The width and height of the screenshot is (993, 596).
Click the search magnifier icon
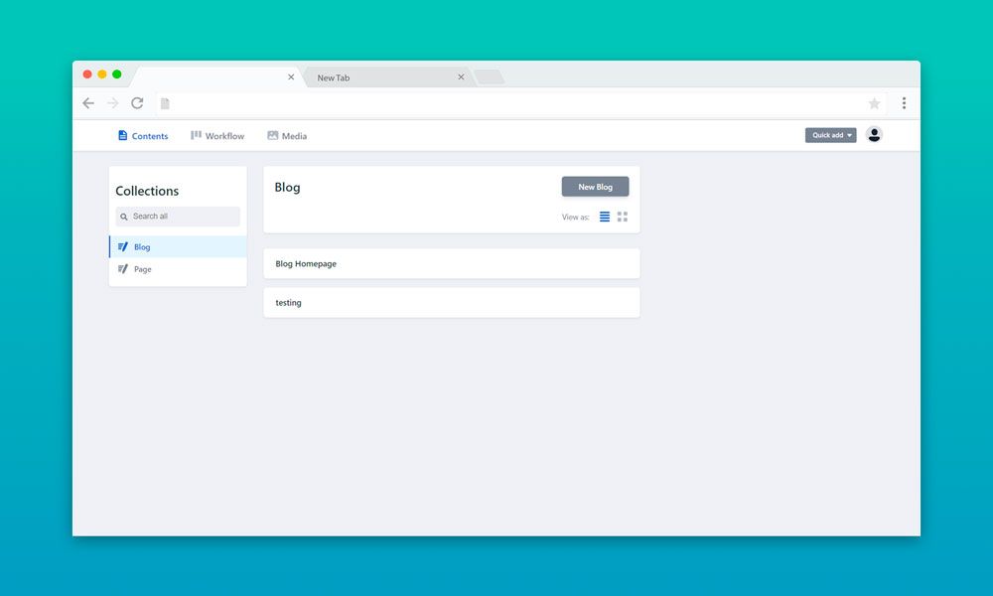(124, 217)
